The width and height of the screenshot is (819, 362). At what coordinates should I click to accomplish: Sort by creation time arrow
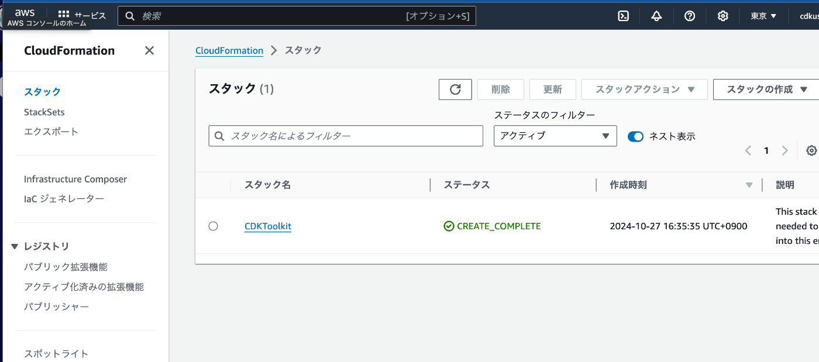(749, 185)
